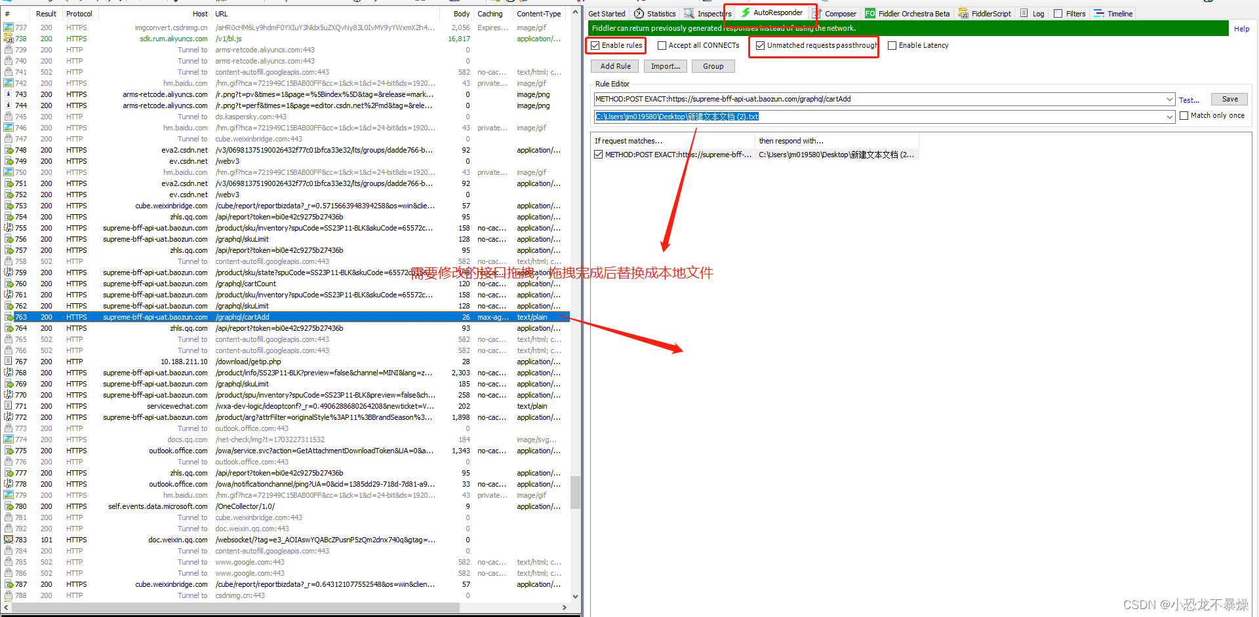Click the lock icon of session 788
The height and width of the screenshot is (617, 1259).
point(9,595)
